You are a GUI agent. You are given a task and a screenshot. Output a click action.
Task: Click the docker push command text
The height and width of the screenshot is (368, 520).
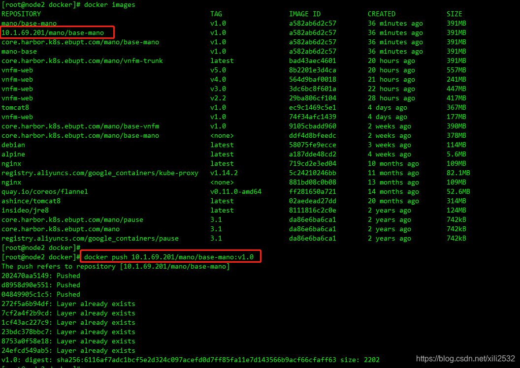click(x=169, y=257)
